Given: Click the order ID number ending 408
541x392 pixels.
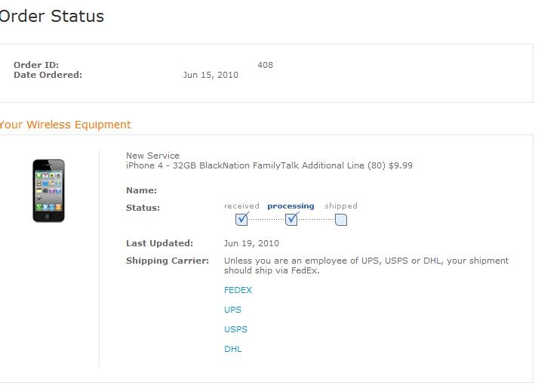Looking at the screenshot, I should coord(265,65).
